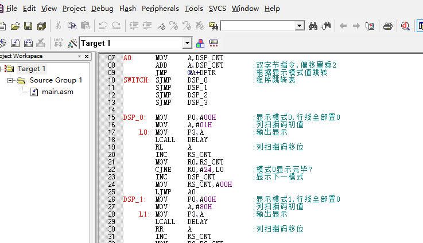Open the View menu
423x243 pixels.
[49, 9]
